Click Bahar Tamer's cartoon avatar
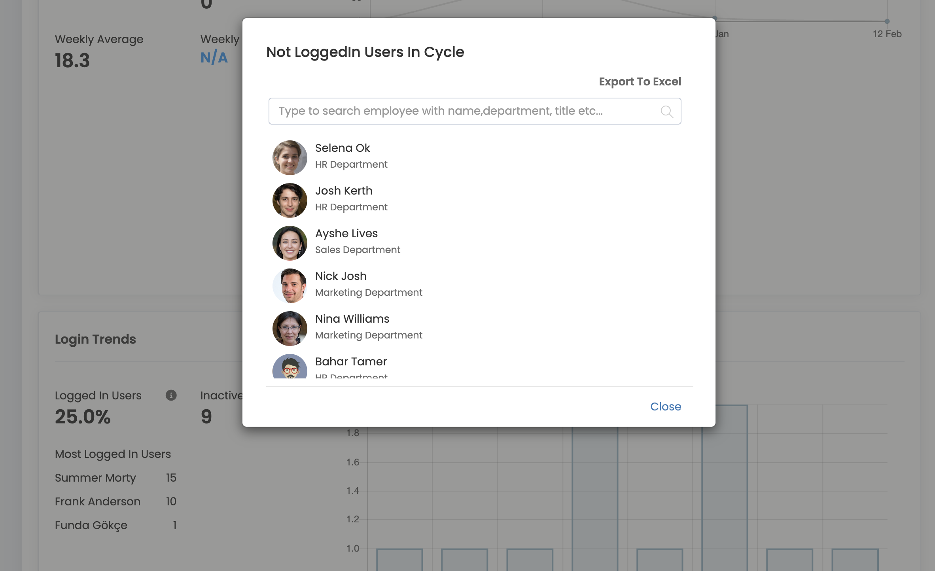 tap(290, 367)
